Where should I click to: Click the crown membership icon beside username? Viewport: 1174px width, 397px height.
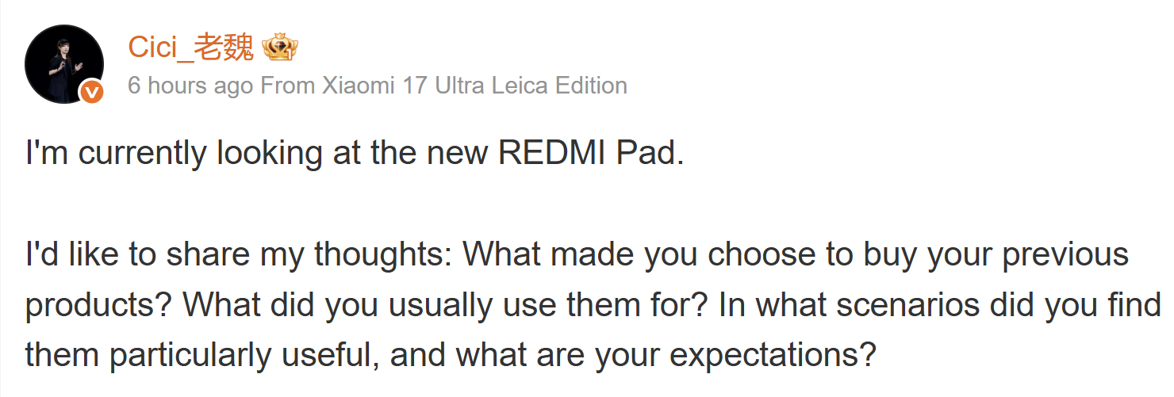(278, 48)
